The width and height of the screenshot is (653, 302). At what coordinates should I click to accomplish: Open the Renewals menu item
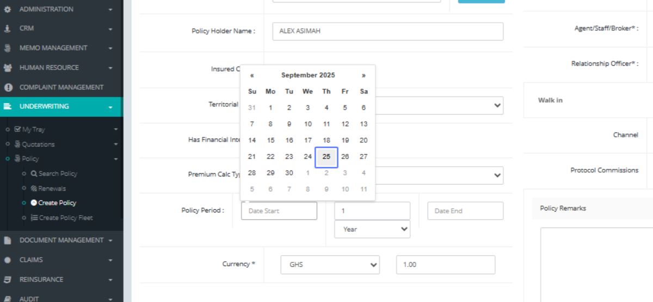click(x=52, y=188)
